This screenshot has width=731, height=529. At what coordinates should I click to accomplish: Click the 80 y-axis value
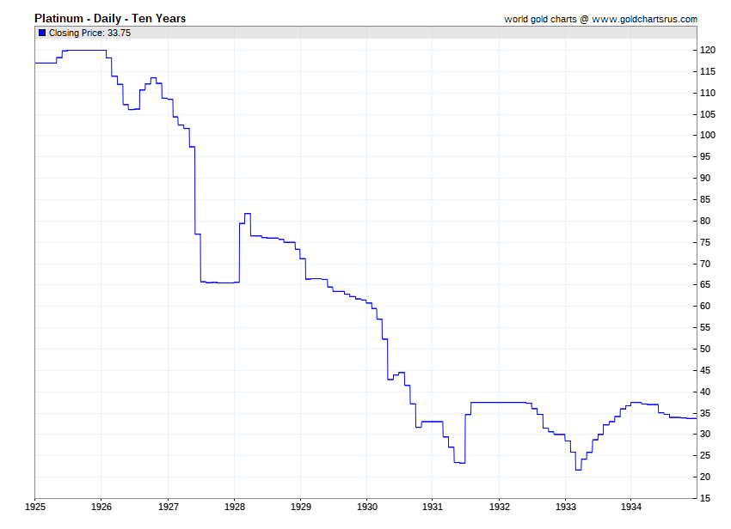705,222
